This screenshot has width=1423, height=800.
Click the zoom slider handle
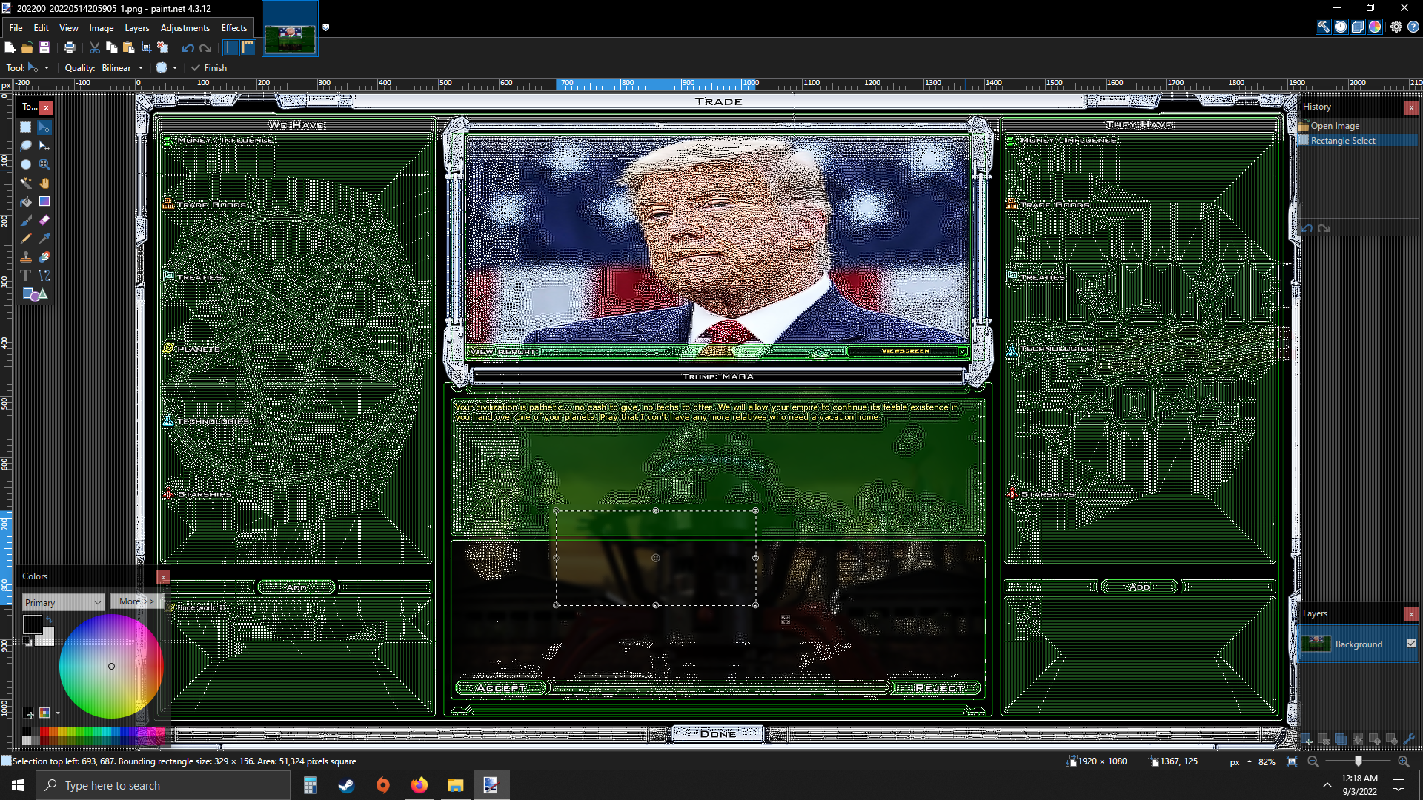(1358, 761)
